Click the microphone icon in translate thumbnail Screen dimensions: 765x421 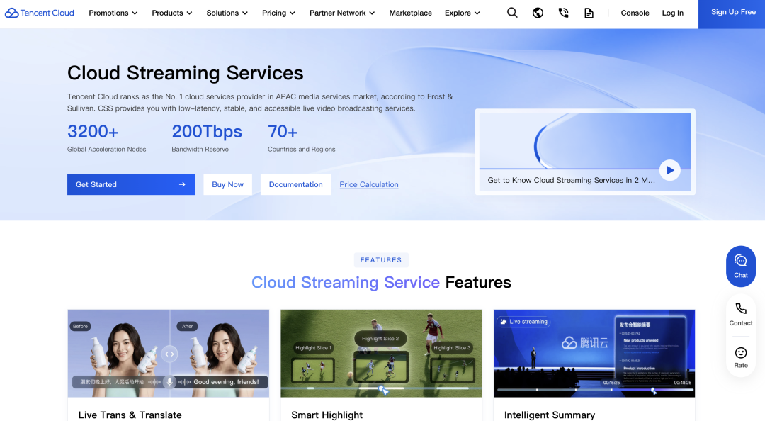169,382
